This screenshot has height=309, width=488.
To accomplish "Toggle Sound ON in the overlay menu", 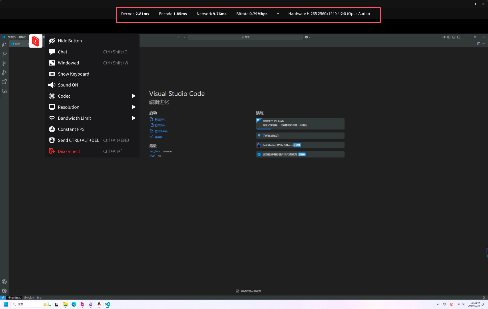I will click(x=68, y=85).
